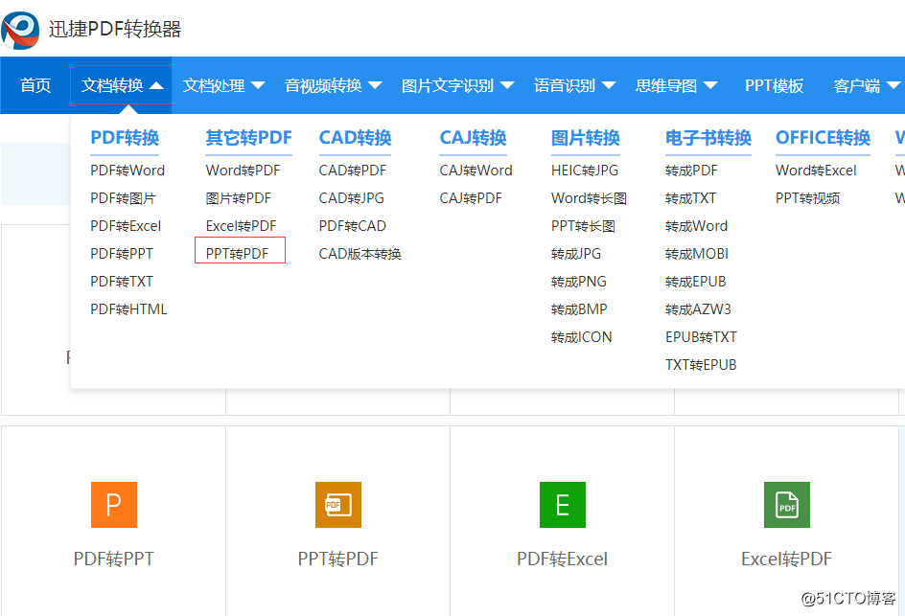Viewport: 905px width, 616px height.
Task: Click the orange PDF转PPT tile icon
Action: [114, 505]
